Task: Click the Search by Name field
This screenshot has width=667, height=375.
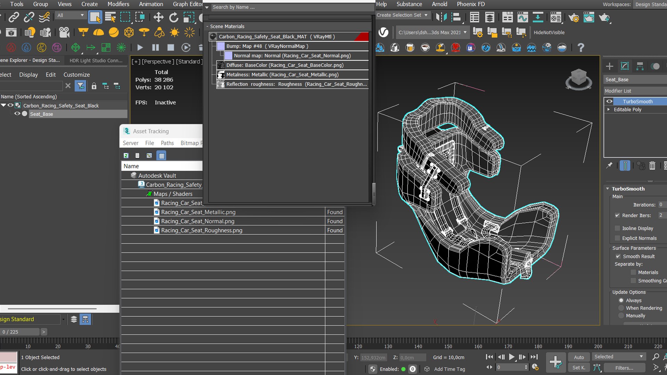Action: click(292, 7)
